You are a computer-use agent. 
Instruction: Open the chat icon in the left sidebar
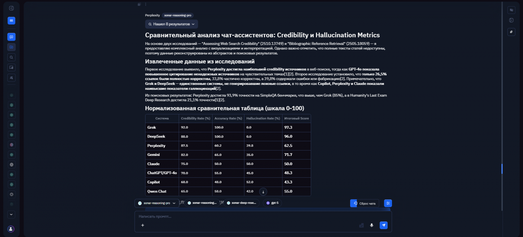[11, 37]
